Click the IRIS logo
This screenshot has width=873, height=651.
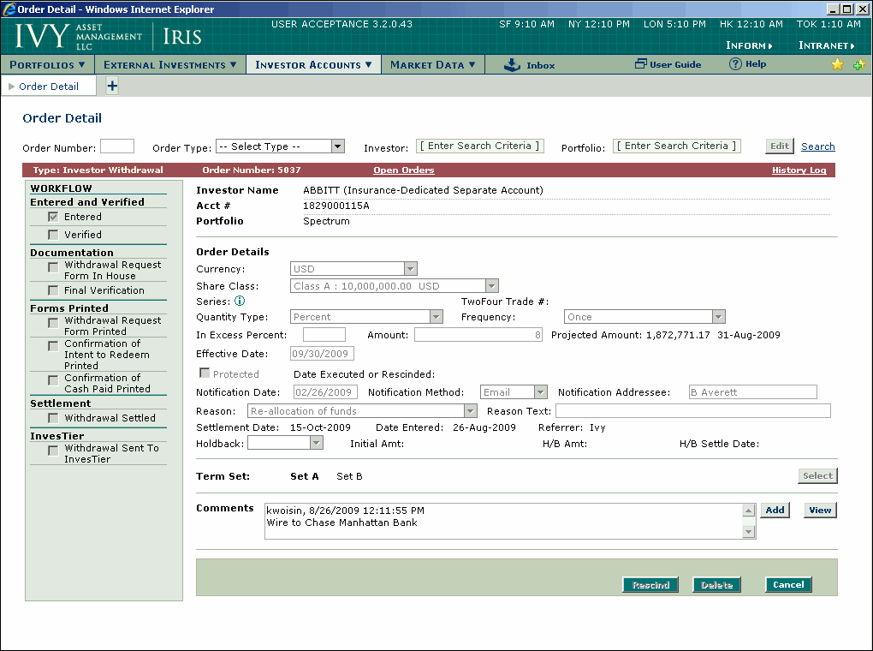[182, 37]
